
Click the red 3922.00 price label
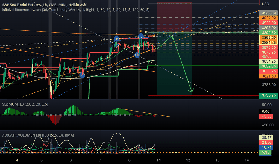click(x=268, y=23)
